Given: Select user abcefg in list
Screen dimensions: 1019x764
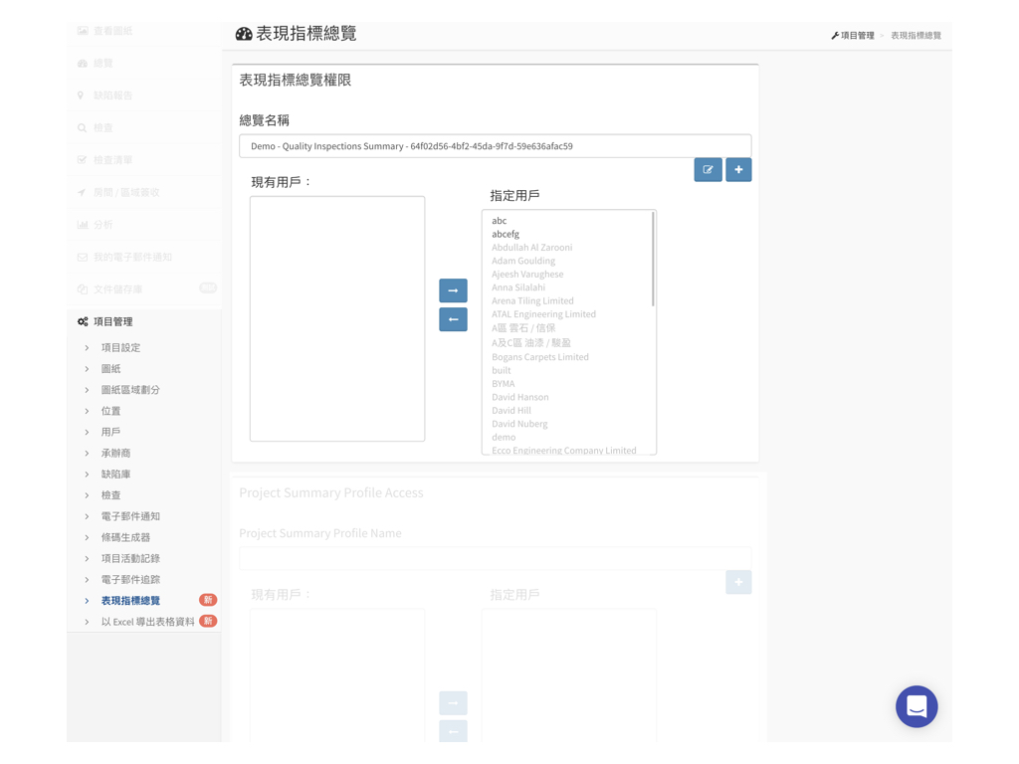Looking at the screenshot, I should 506,234.
